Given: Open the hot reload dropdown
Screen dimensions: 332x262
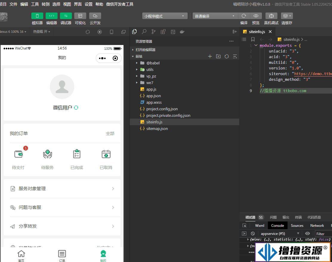Looking at the screenshot, I should pyautogui.click(x=41, y=32).
